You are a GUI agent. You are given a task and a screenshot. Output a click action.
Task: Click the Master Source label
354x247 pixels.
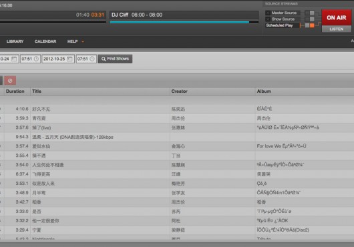pos(284,13)
